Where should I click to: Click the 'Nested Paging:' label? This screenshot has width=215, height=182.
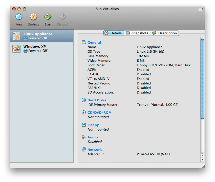99,83
